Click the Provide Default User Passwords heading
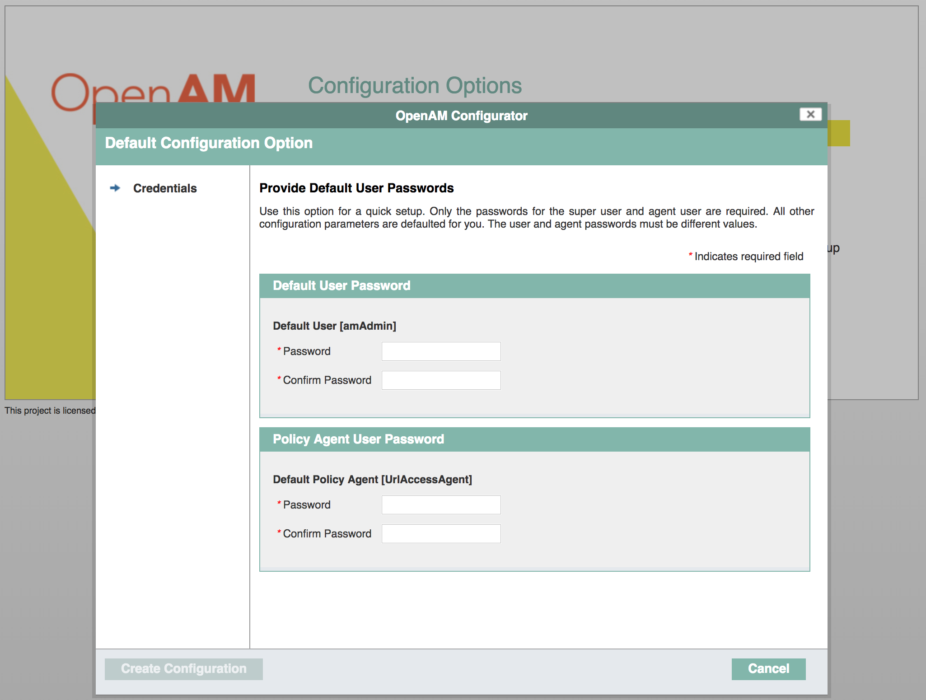This screenshot has width=926, height=700. click(x=356, y=188)
